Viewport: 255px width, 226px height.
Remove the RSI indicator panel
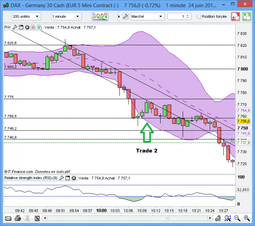click(x=74, y=178)
